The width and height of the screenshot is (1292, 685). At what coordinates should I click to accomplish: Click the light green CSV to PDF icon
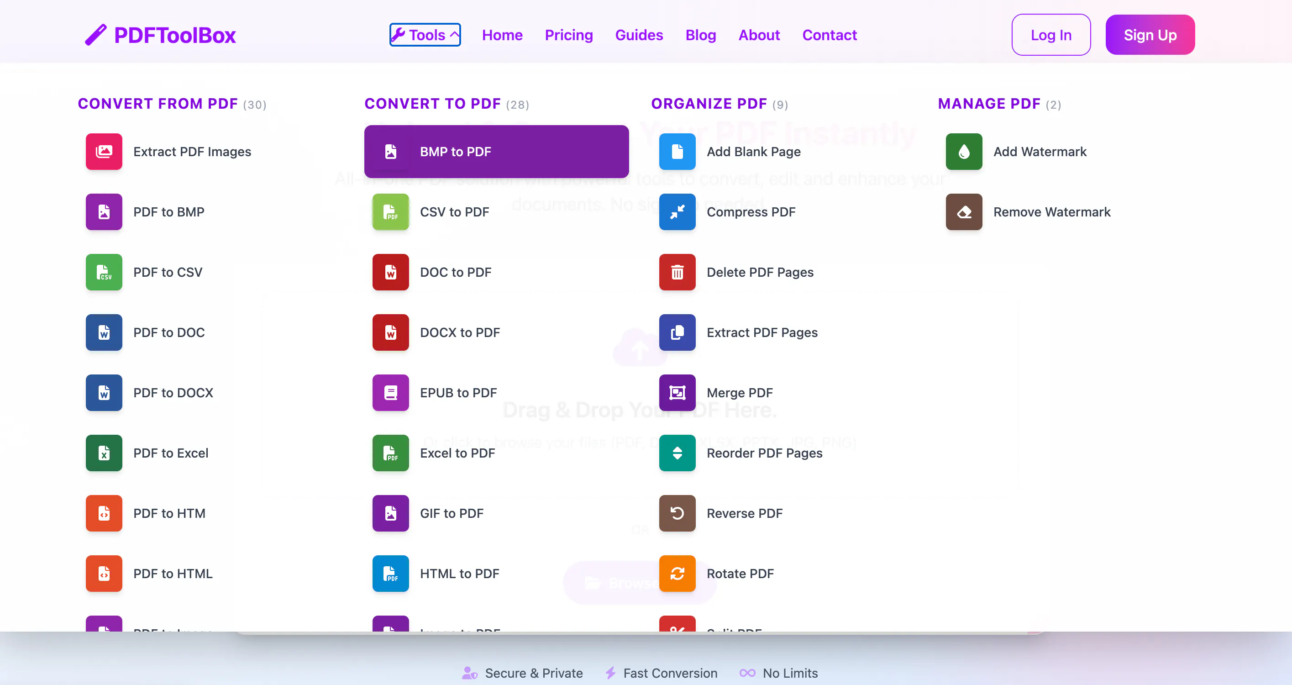[x=391, y=212]
